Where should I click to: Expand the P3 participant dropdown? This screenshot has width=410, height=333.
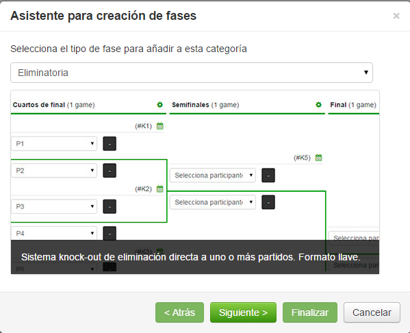(54, 206)
